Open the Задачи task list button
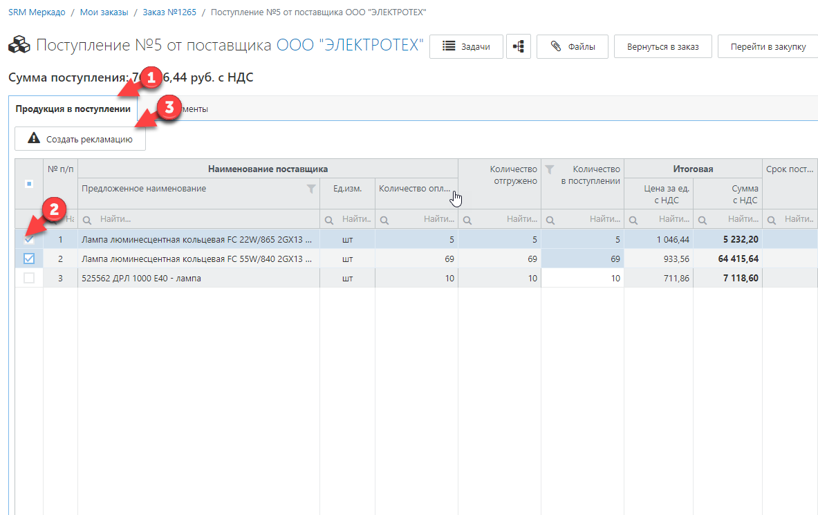This screenshot has width=818, height=515. 466,47
